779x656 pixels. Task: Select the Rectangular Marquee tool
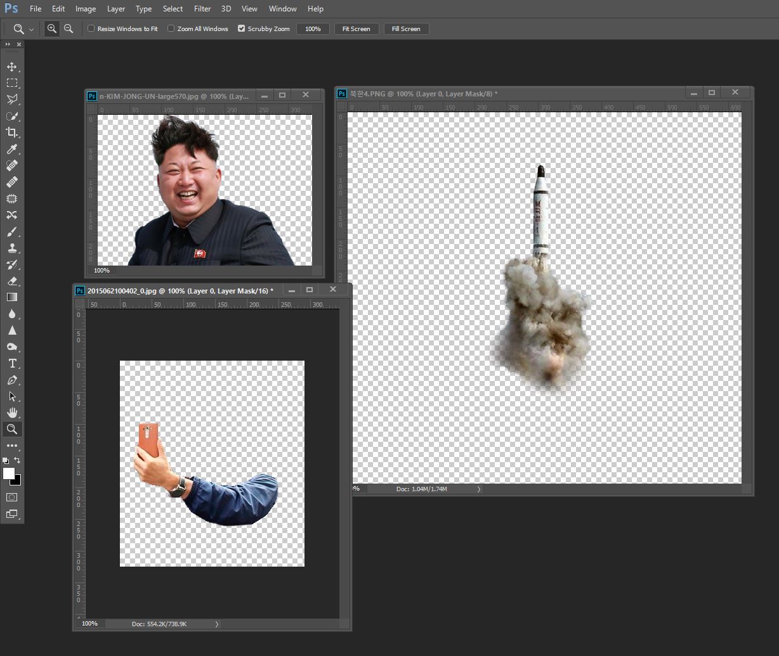click(12, 83)
